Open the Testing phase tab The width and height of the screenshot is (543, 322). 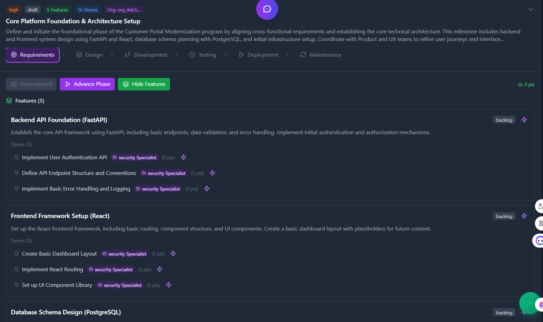click(x=203, y=55)
